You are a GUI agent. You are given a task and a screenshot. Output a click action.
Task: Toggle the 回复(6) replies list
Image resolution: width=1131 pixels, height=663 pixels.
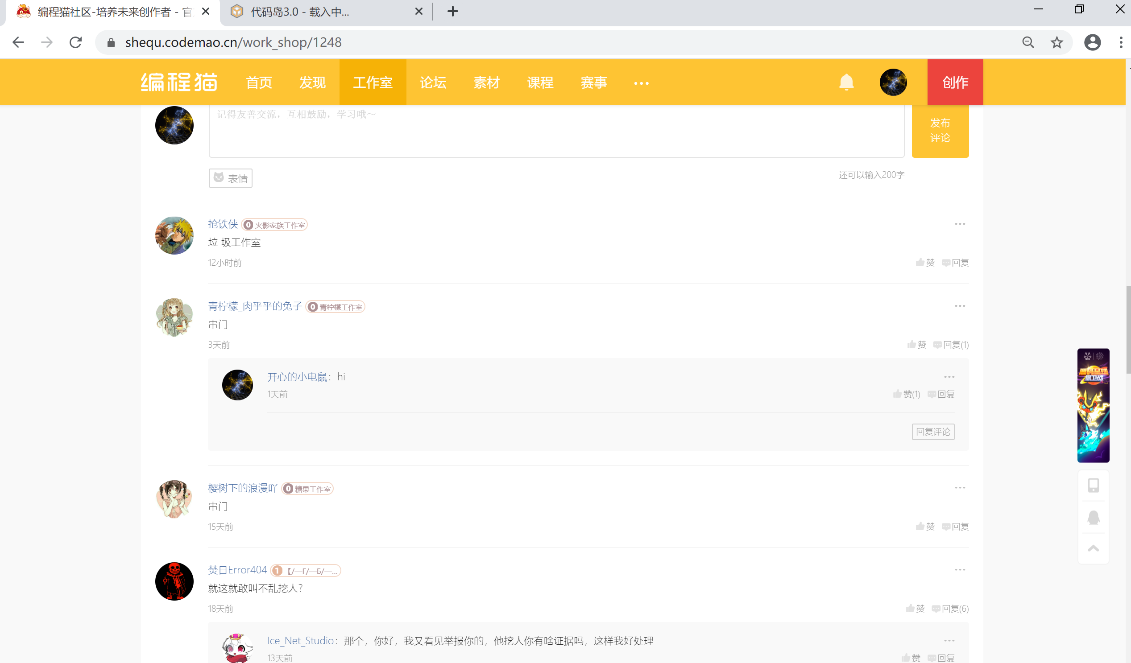[951, 608]
